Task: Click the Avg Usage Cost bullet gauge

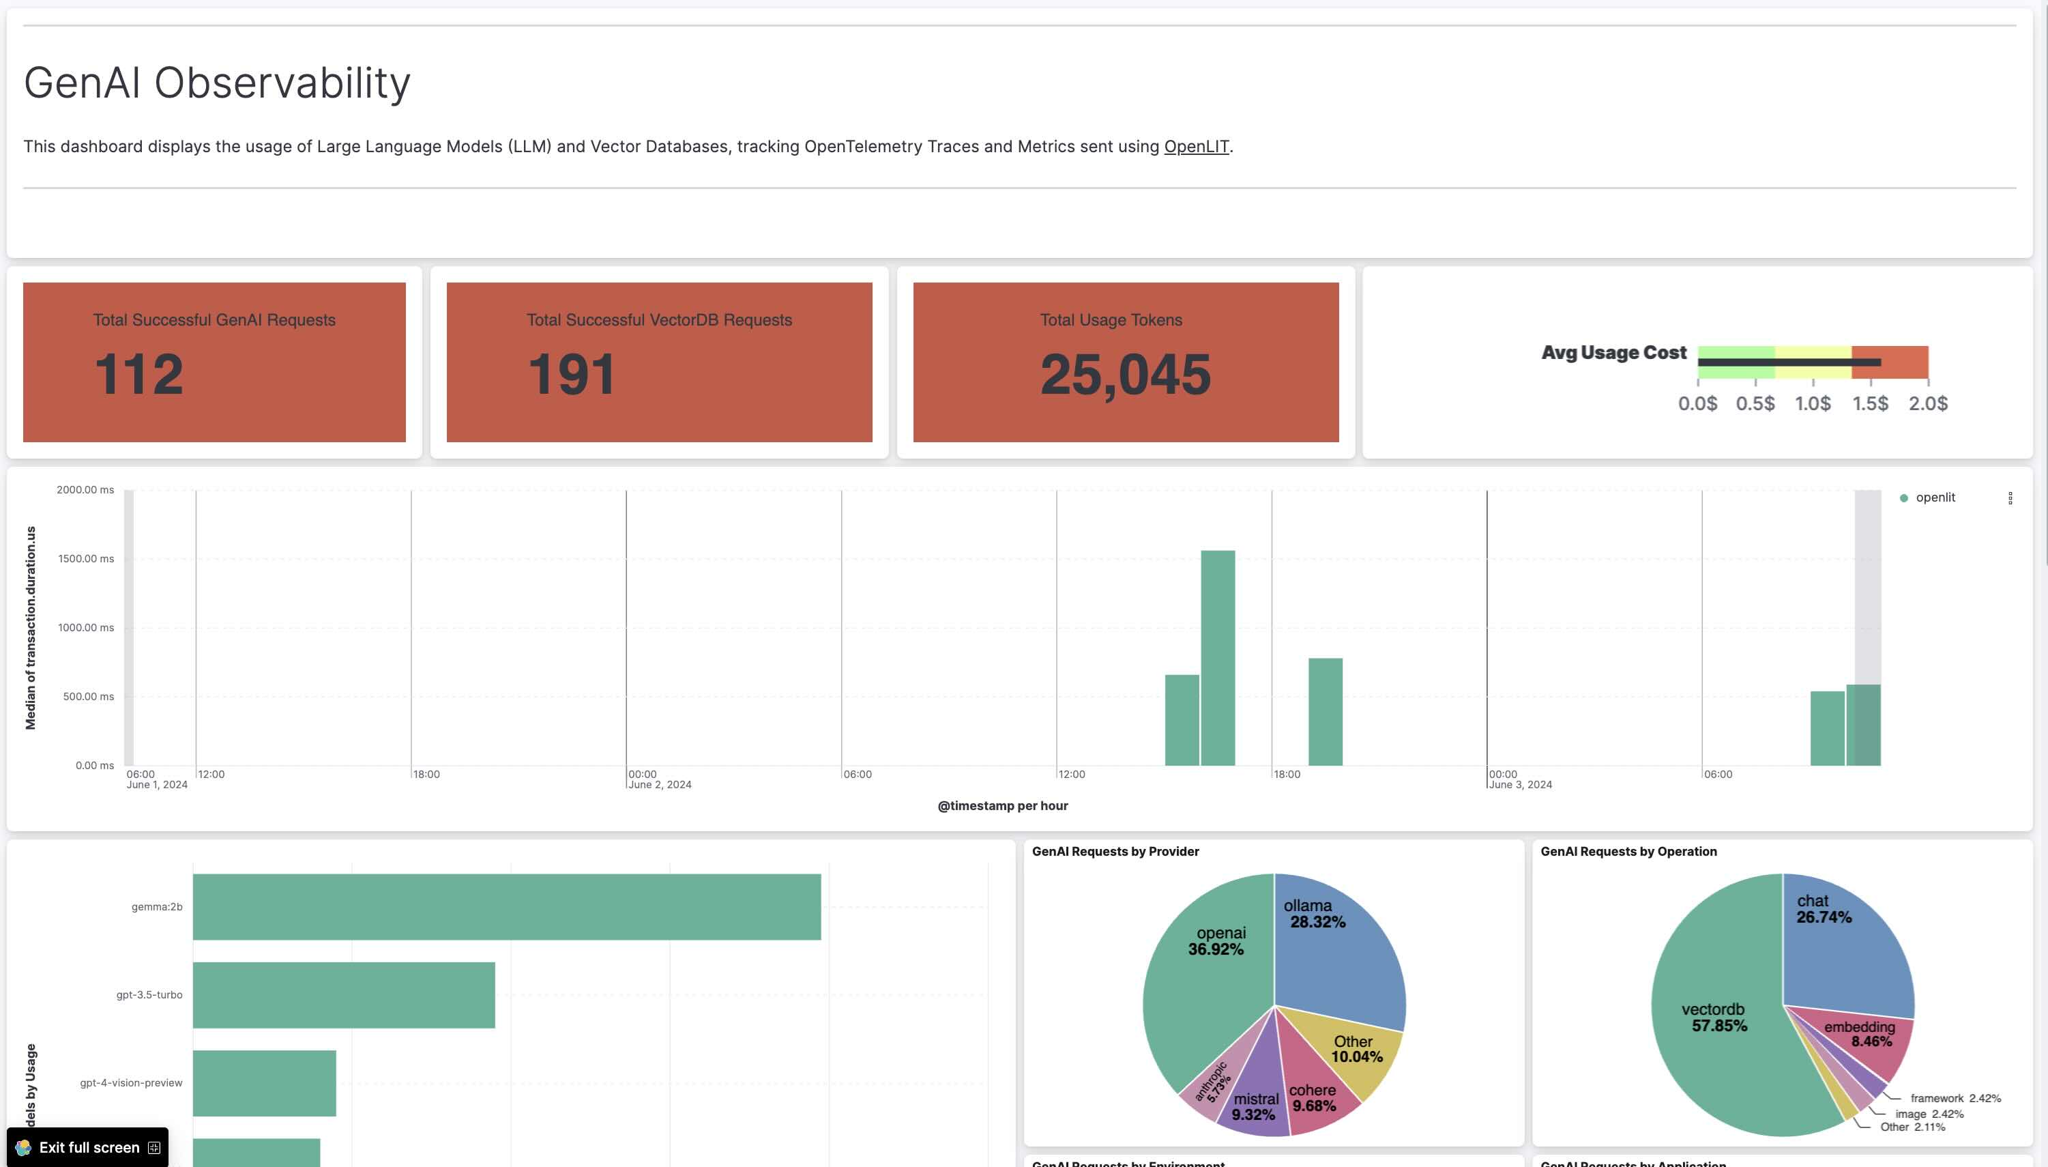Action: [x=1813, y=362]
